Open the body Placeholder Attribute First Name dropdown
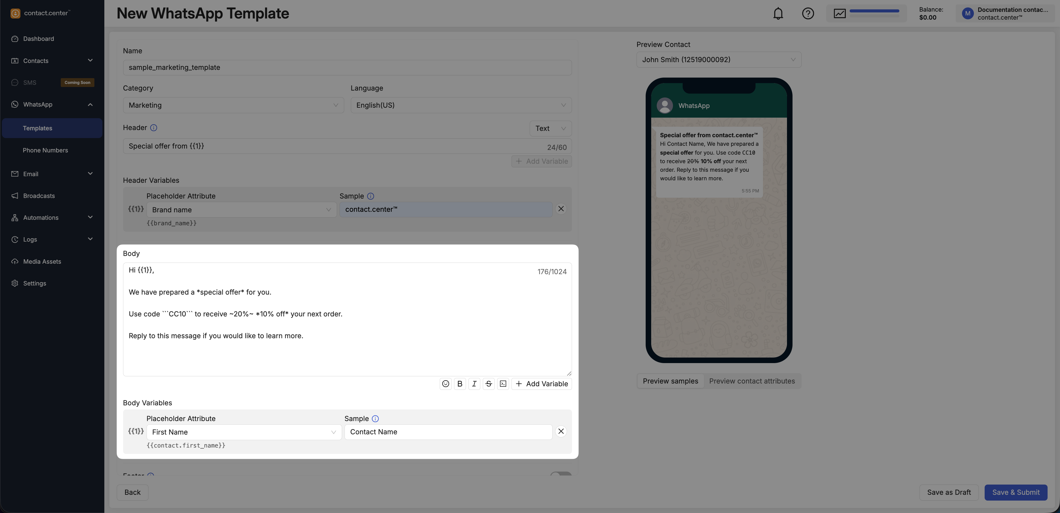 (243, 432)
